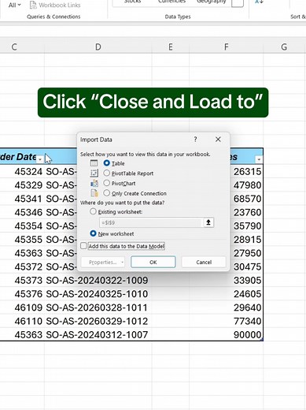Click the value cell 90000
This screenshot has height=410, width=306.
click(x=226, y=335)
